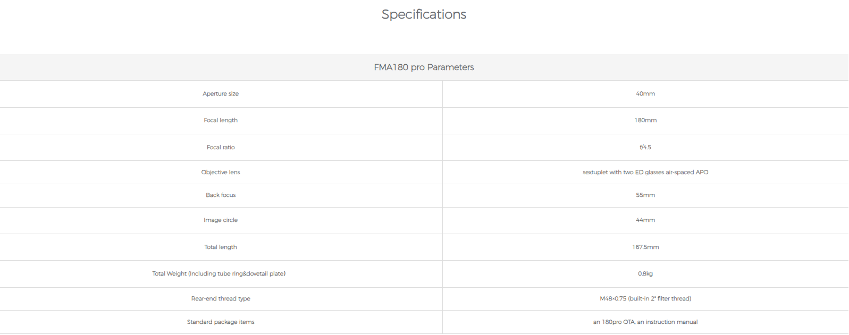
Task: Click the Specifications heading
Action: click(424, 14)
